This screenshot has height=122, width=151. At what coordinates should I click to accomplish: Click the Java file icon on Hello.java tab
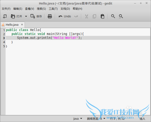point(3,24)
